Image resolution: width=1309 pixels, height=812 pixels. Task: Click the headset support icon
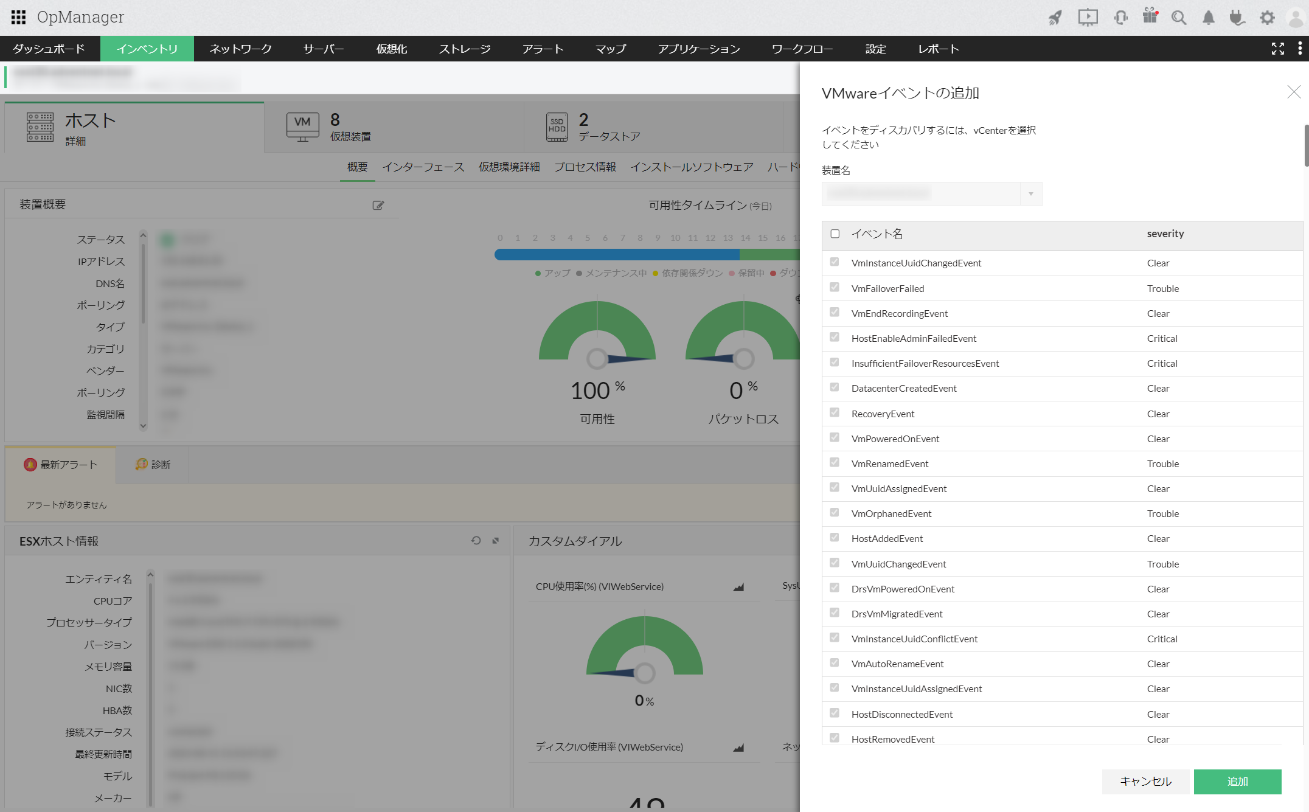(x=1120, y=18)
